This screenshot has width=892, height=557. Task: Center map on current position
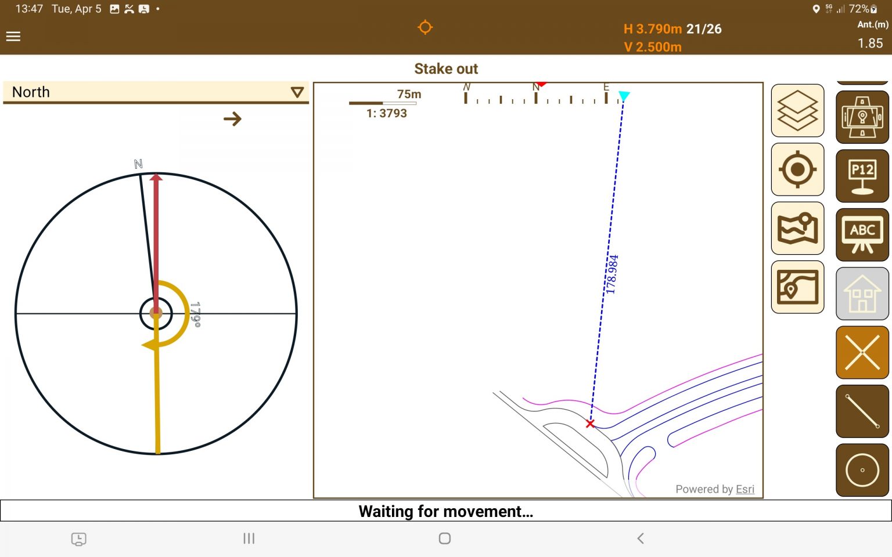click(797, 169)
